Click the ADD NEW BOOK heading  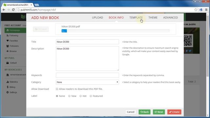point(45,18)
